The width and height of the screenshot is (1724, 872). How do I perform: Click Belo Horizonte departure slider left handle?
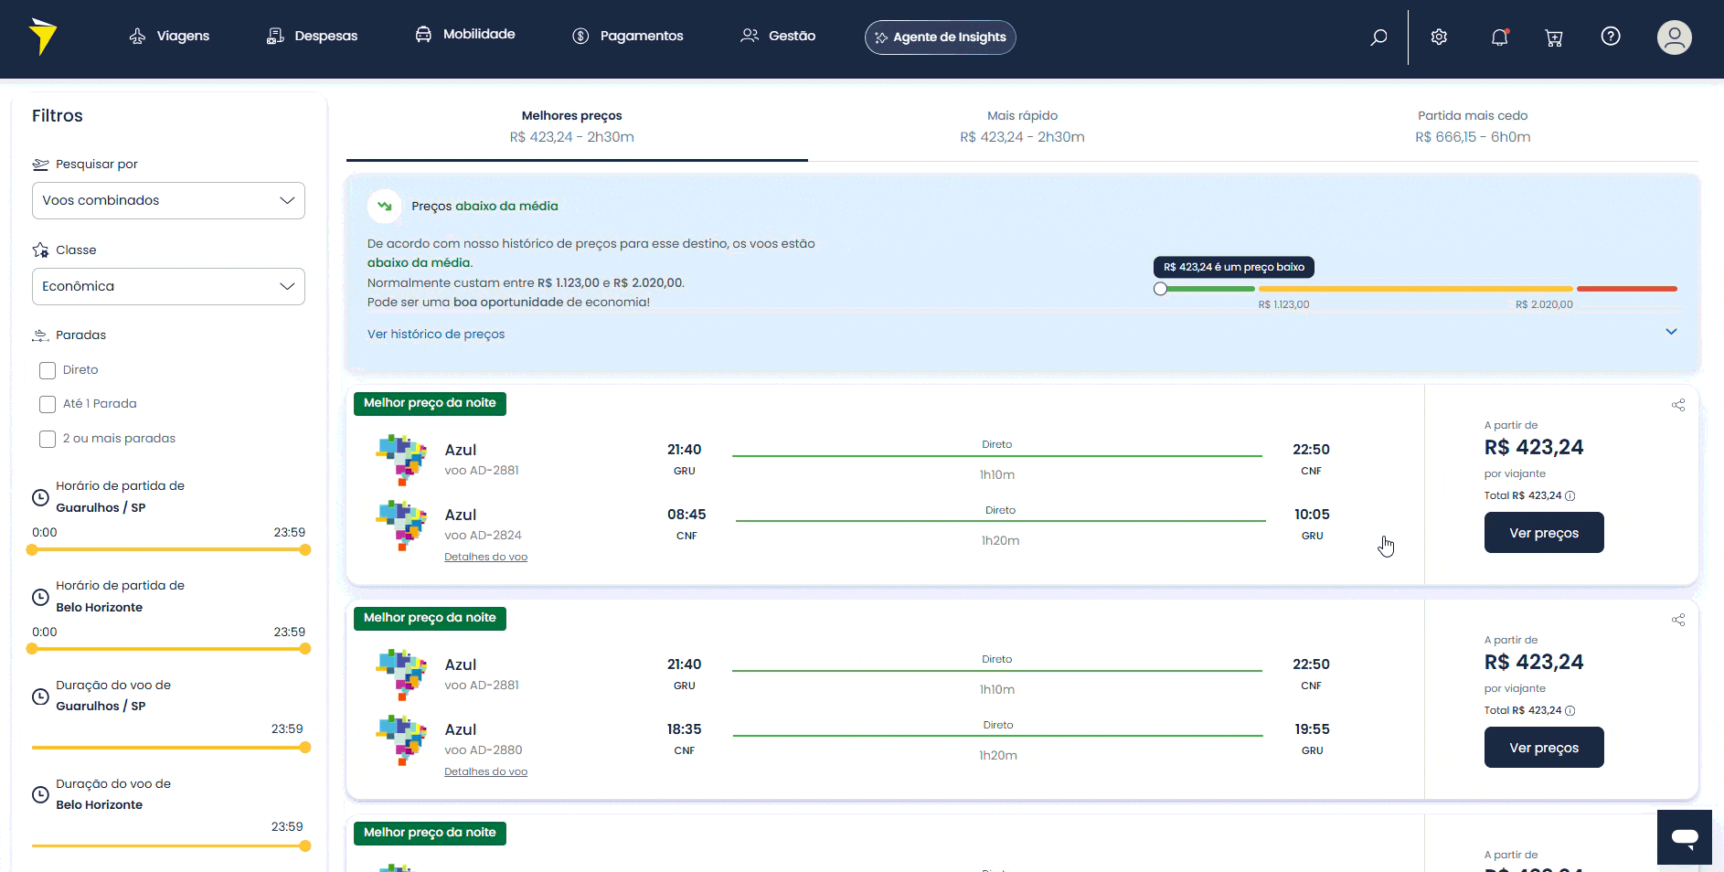tap(32, 649)
